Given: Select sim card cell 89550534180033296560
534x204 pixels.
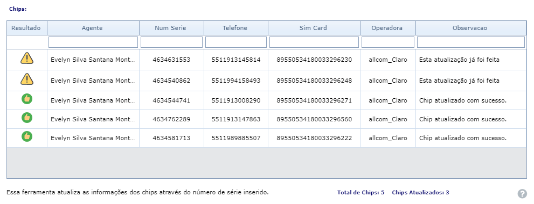Looking at the screenshot, I should 314,120.
